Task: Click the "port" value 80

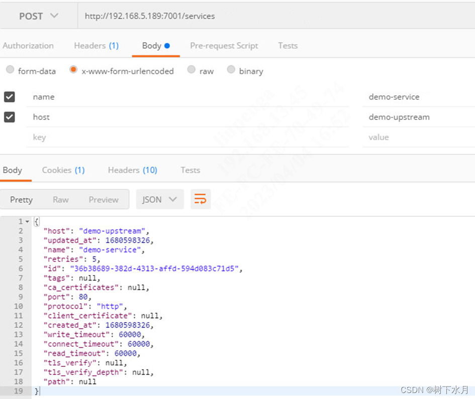Action: [83, 297]
